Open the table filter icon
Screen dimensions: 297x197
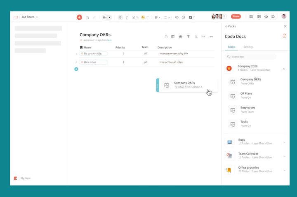188,37
